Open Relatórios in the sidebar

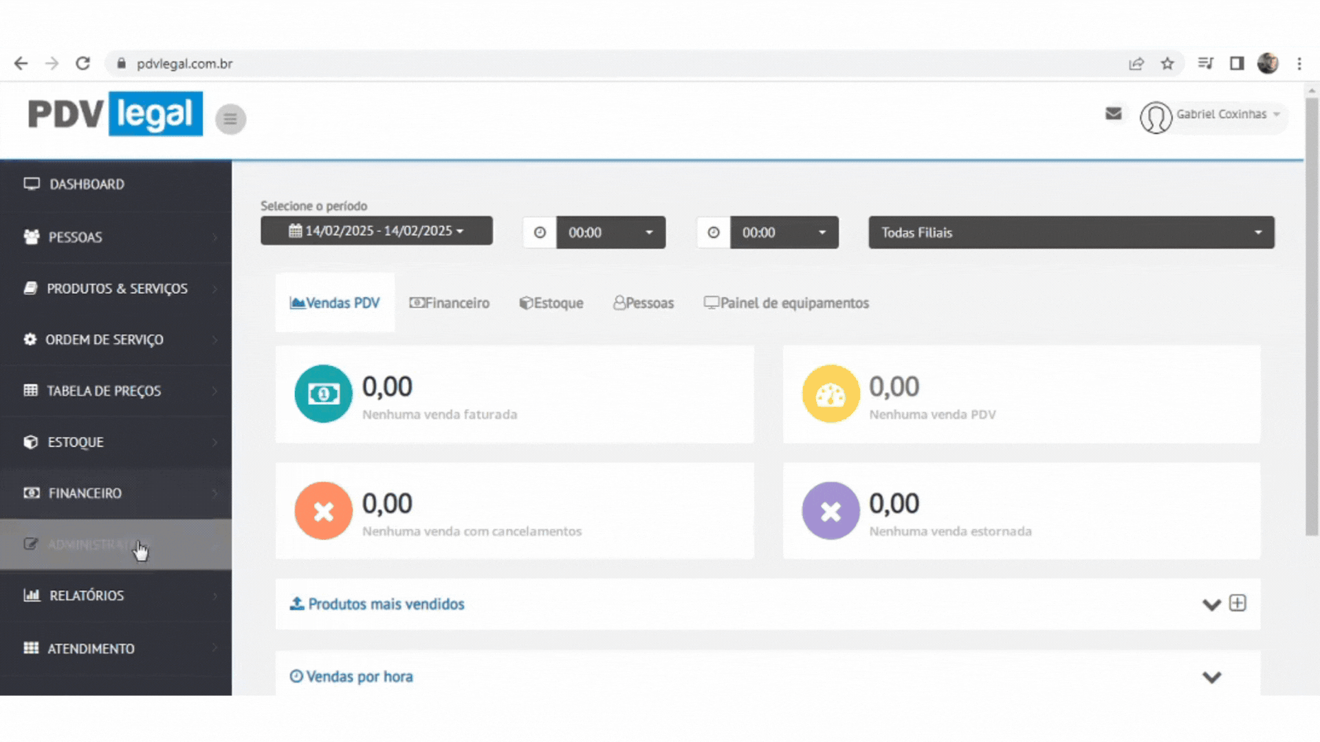click(87, 596)
